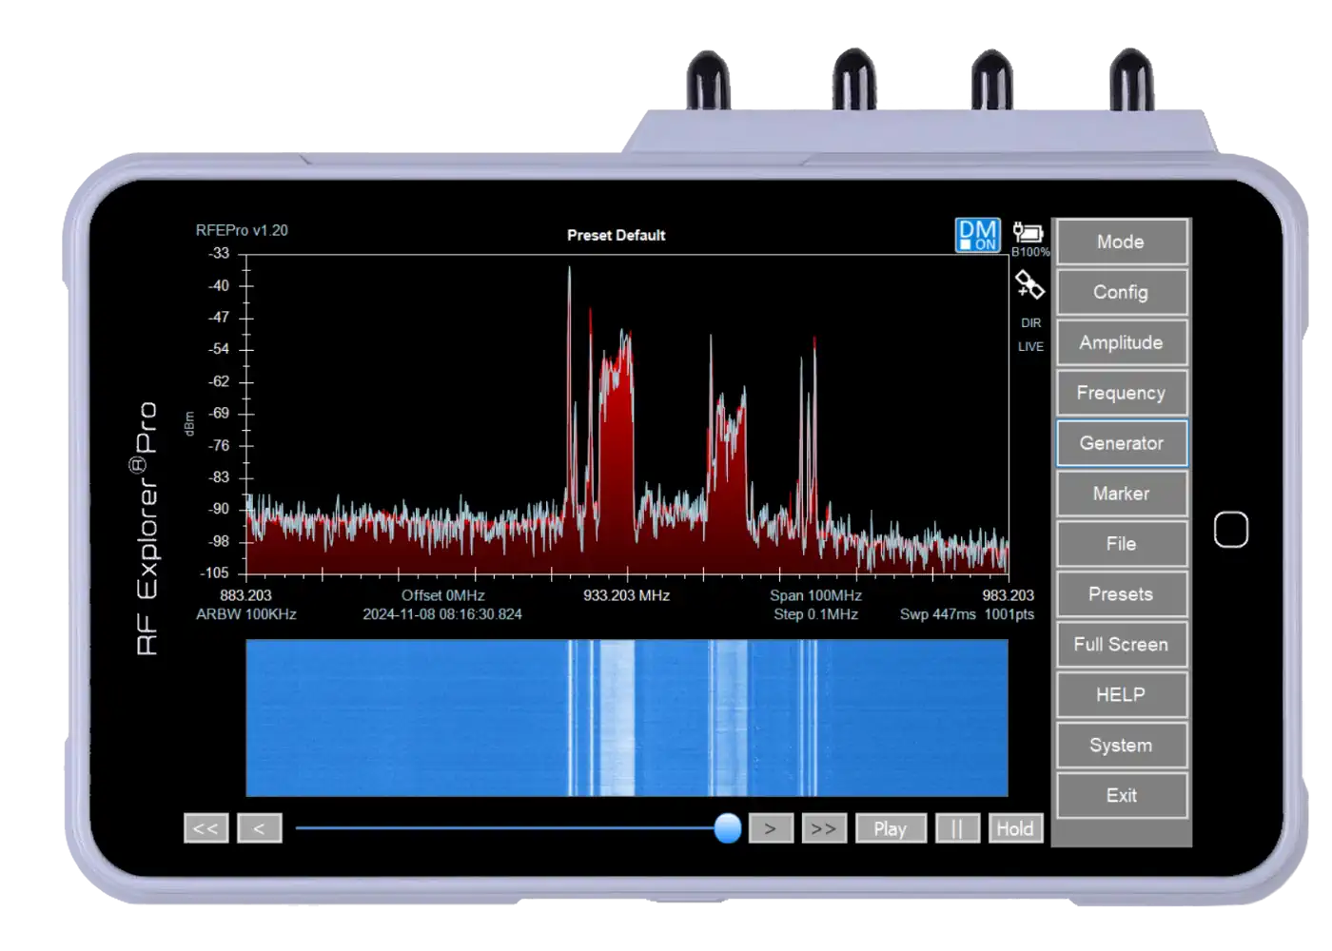The image size is (1332, 951).
Task: Open the Mode menu
Action: coord(1121,242)
